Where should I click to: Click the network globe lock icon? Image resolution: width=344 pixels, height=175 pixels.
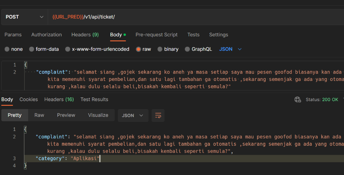[298, 99]
